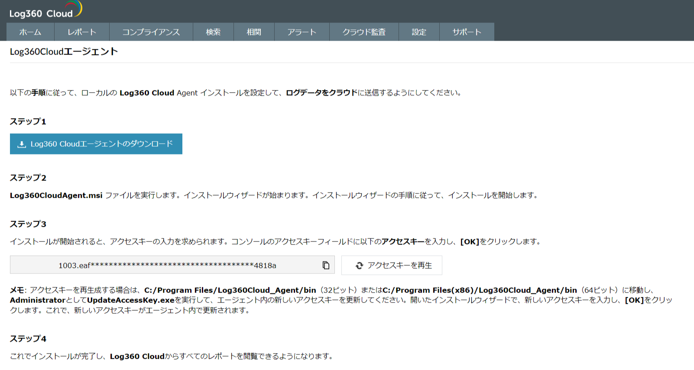The height and width of the screenshot is (370, 694).
Task: Open the 設定 tab
Action: pos(419,32)
